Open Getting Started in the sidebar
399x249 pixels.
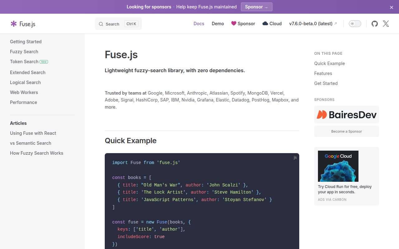(26, 42)
